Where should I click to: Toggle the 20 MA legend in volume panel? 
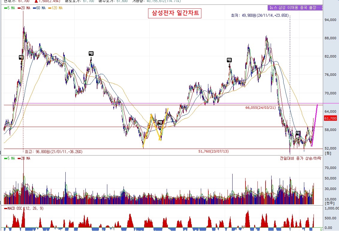tap(24, 158)
